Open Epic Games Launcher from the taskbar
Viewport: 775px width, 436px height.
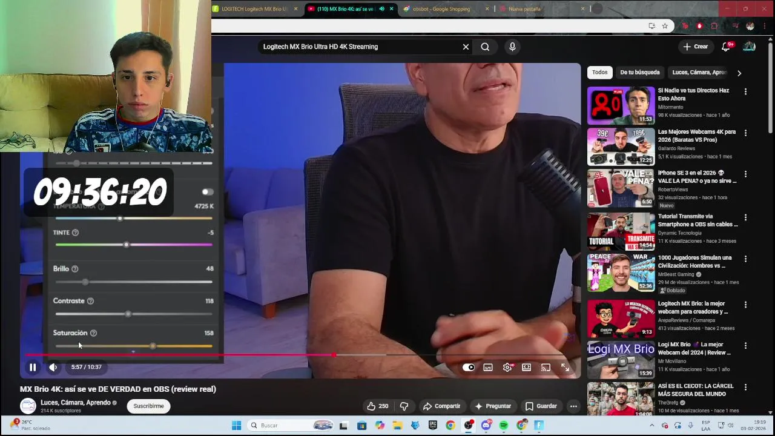point(432,426)
